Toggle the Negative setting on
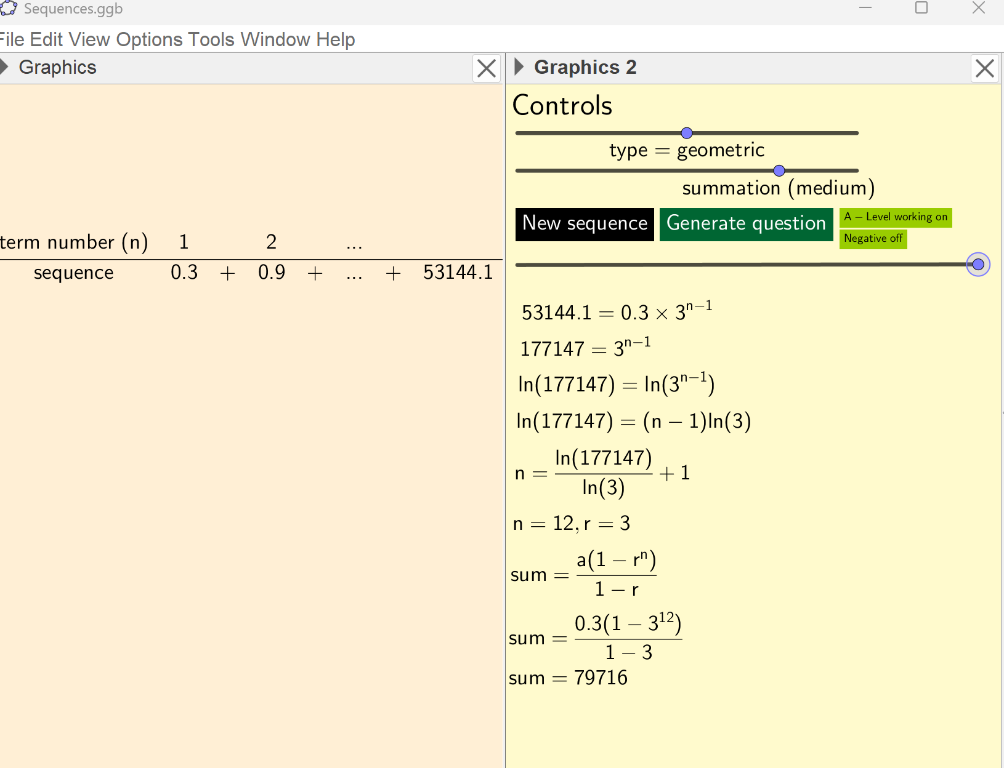 873,239
